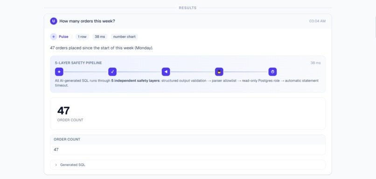Click the large 47 number value
Viewport: 376px width, 179px height.
click(x=63, y=110)
